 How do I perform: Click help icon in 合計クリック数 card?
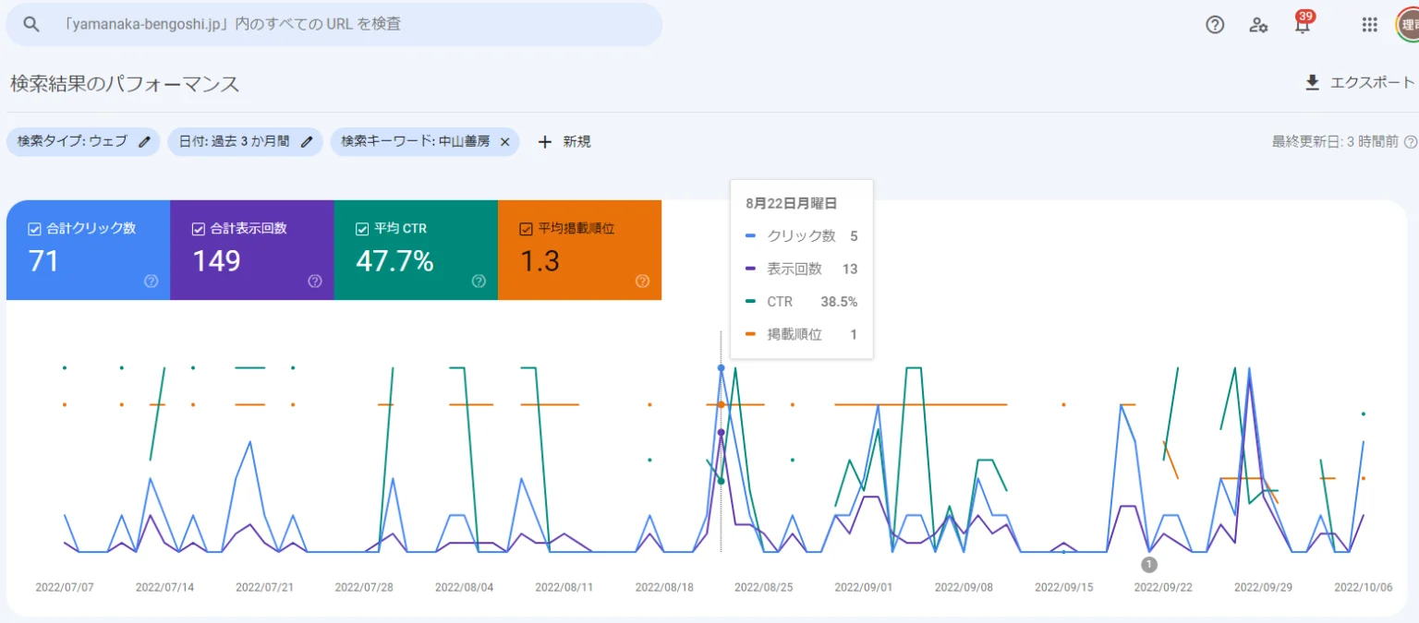click(x=152, y=282)
